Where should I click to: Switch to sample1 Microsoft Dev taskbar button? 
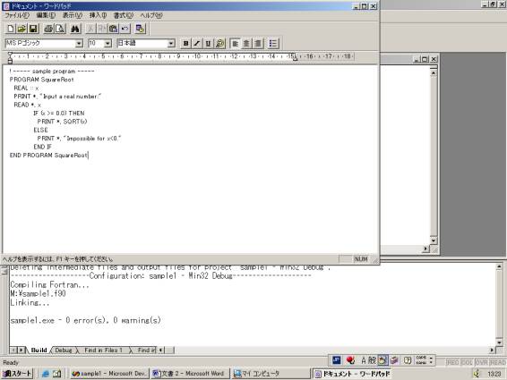(109, 374)
